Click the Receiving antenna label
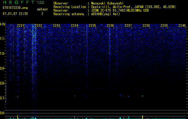 point(69,14)
